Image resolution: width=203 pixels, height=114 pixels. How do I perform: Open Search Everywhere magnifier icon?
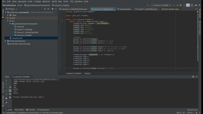[200, 5]
